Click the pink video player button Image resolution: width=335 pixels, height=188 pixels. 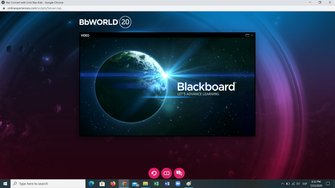click(166, 173)
